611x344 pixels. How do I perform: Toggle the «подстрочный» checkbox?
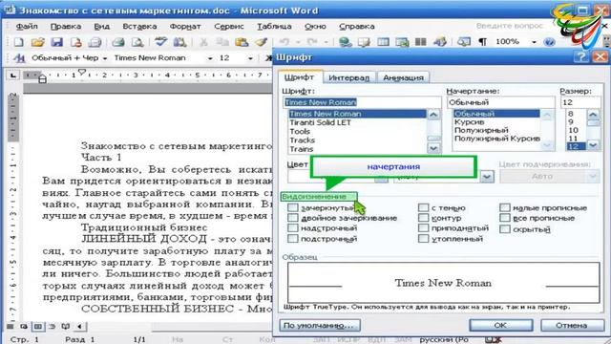[x=293, y=238]
